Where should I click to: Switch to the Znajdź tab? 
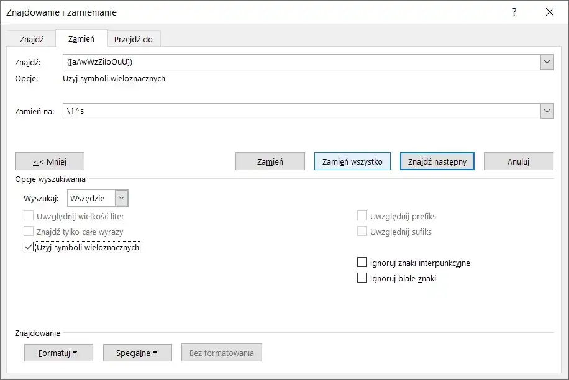pyautogui.click(x=31, y=39)
